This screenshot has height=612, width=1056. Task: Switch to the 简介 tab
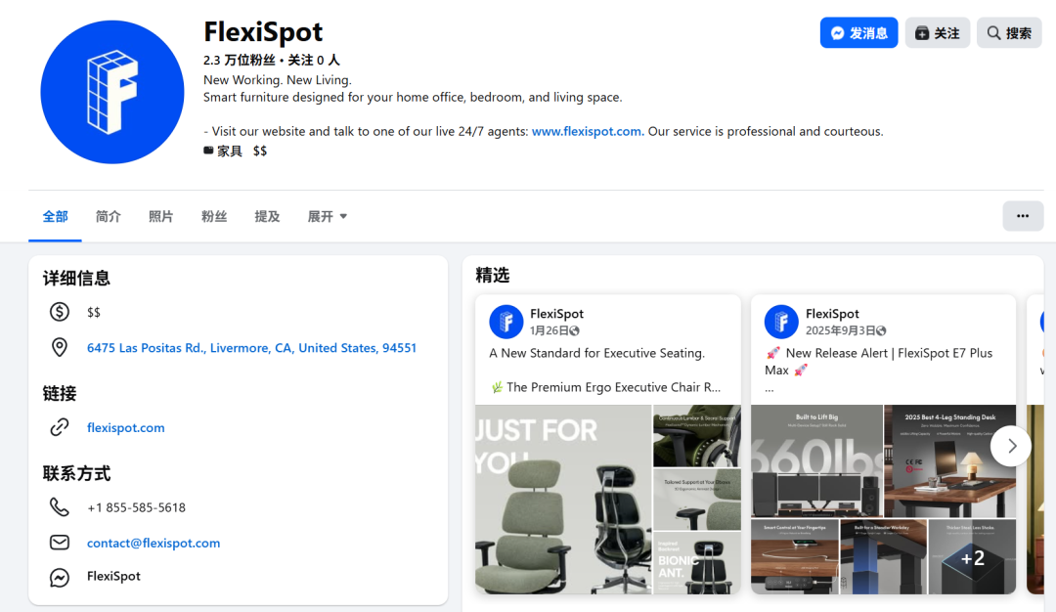tap(109, 216)
